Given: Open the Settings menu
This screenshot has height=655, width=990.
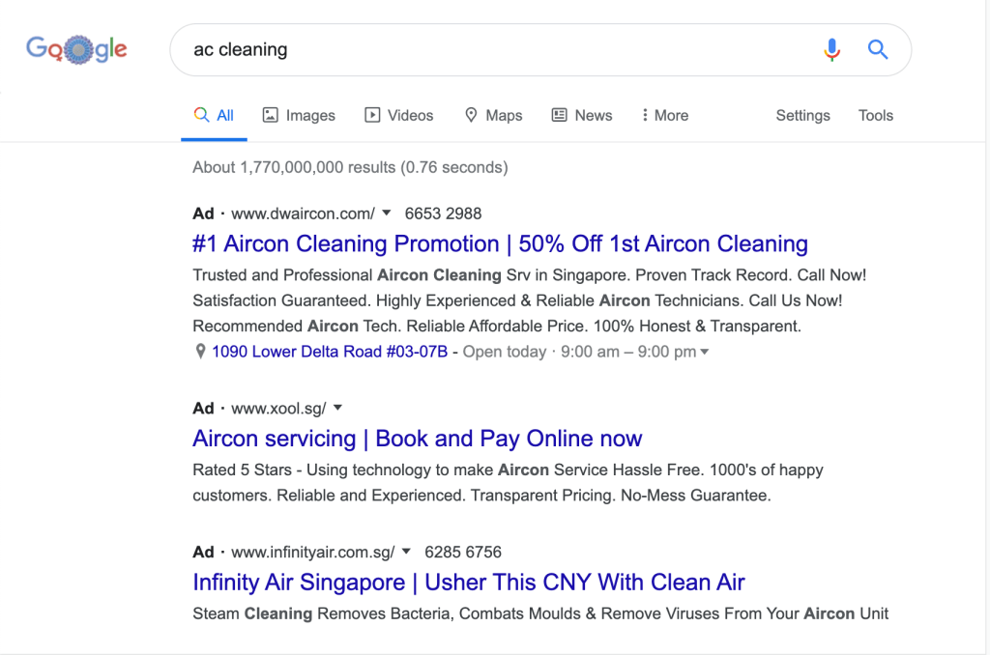Looking at the screenshot, I should click(x=802, y=115).
